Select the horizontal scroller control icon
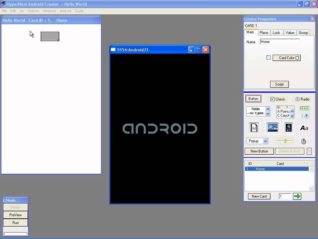 point(305,115)
